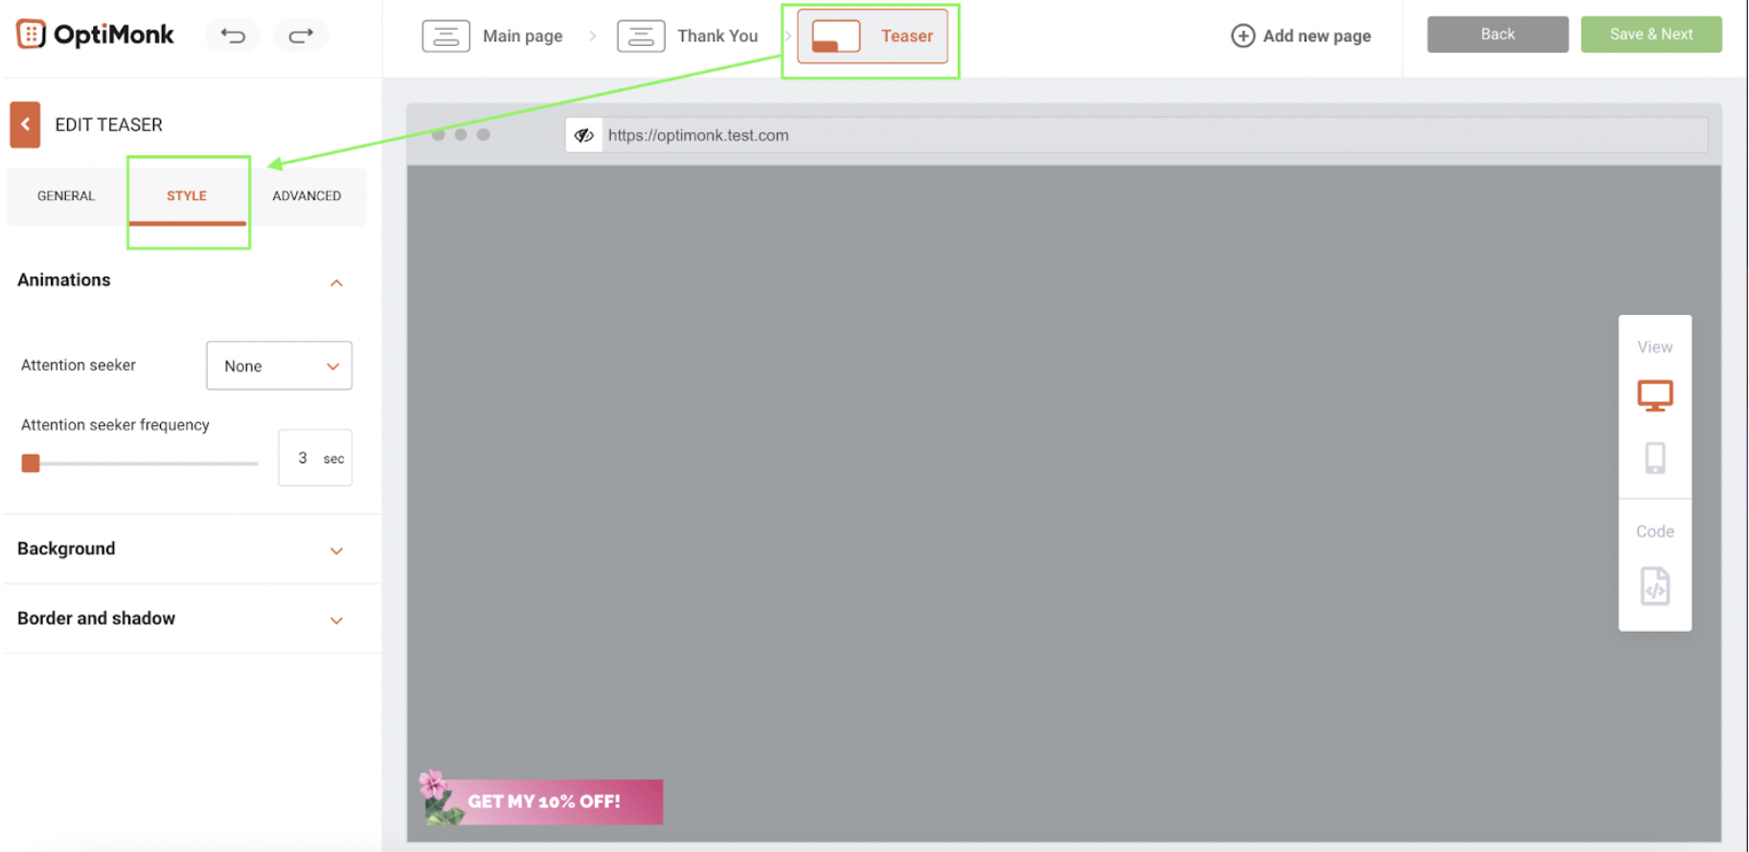Expand the Background section

(336, 550)
